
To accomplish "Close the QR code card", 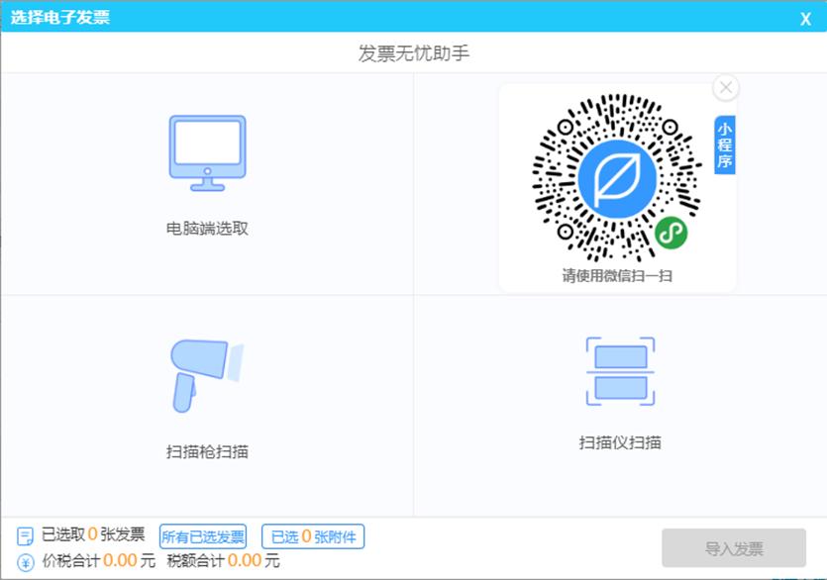I will click(x=726, y=87).
